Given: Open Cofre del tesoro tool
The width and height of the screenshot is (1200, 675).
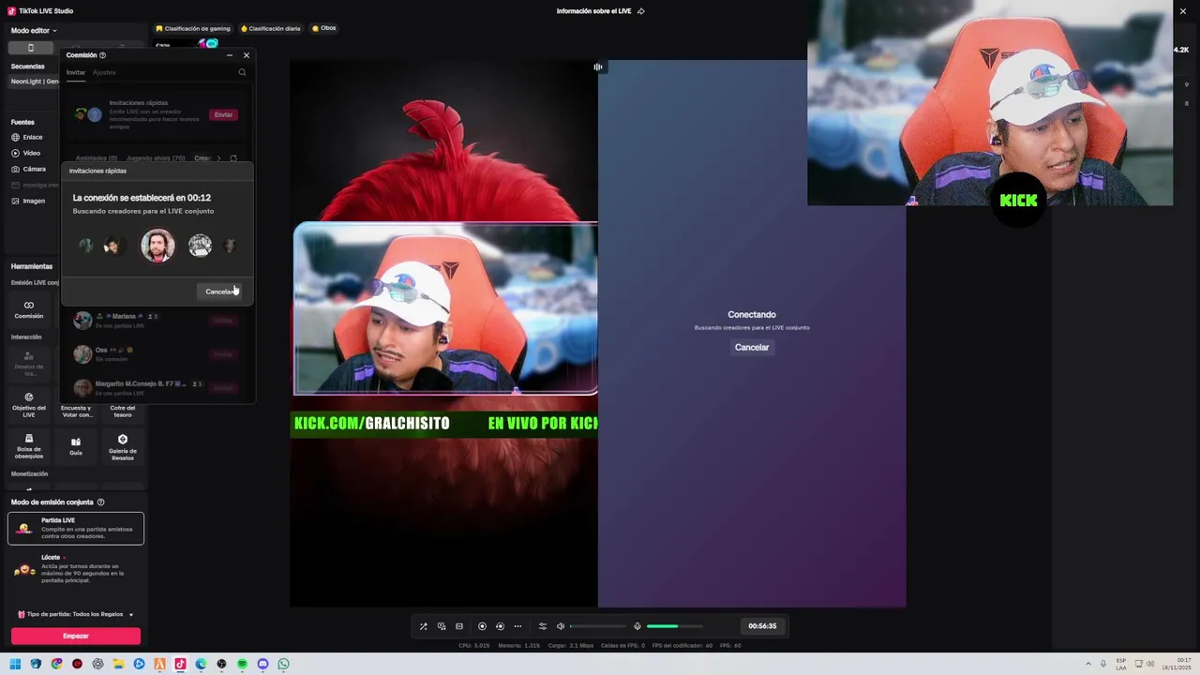Looking at the screenshot, I should coord(123,411).
